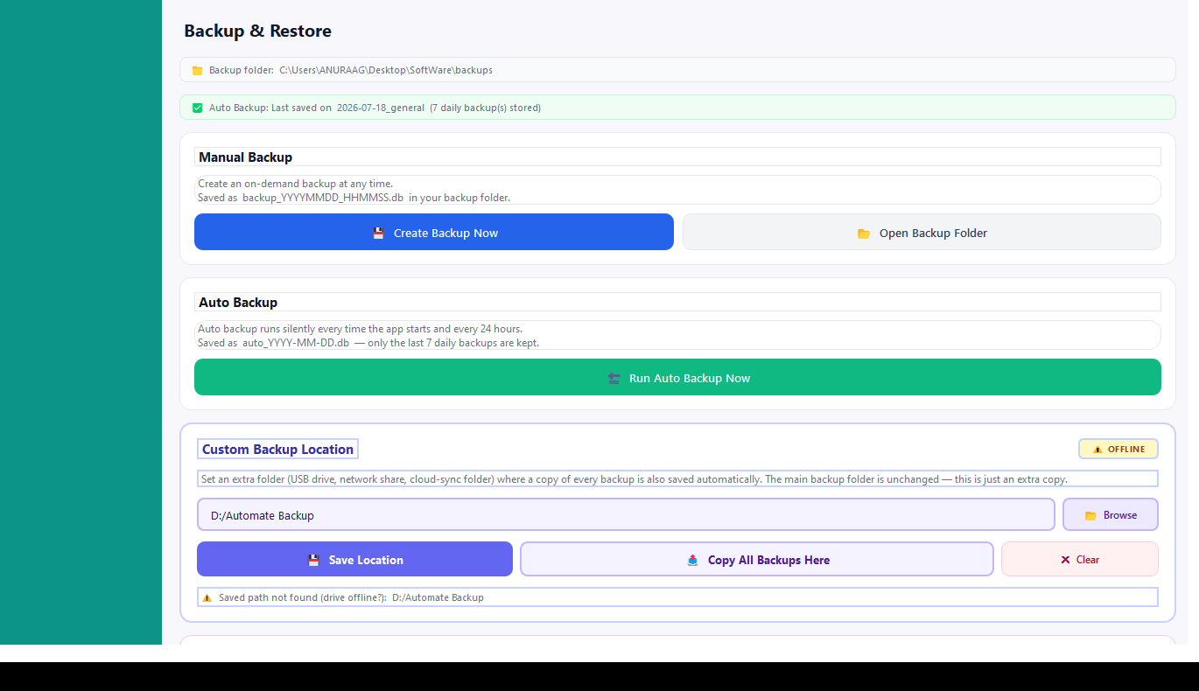Click the download icon on Copy All Backups
The width and height of the screenshot is (1199, 691).
tap(693, 560)
